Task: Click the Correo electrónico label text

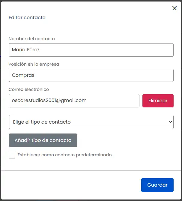Action: tap(28, 89)
